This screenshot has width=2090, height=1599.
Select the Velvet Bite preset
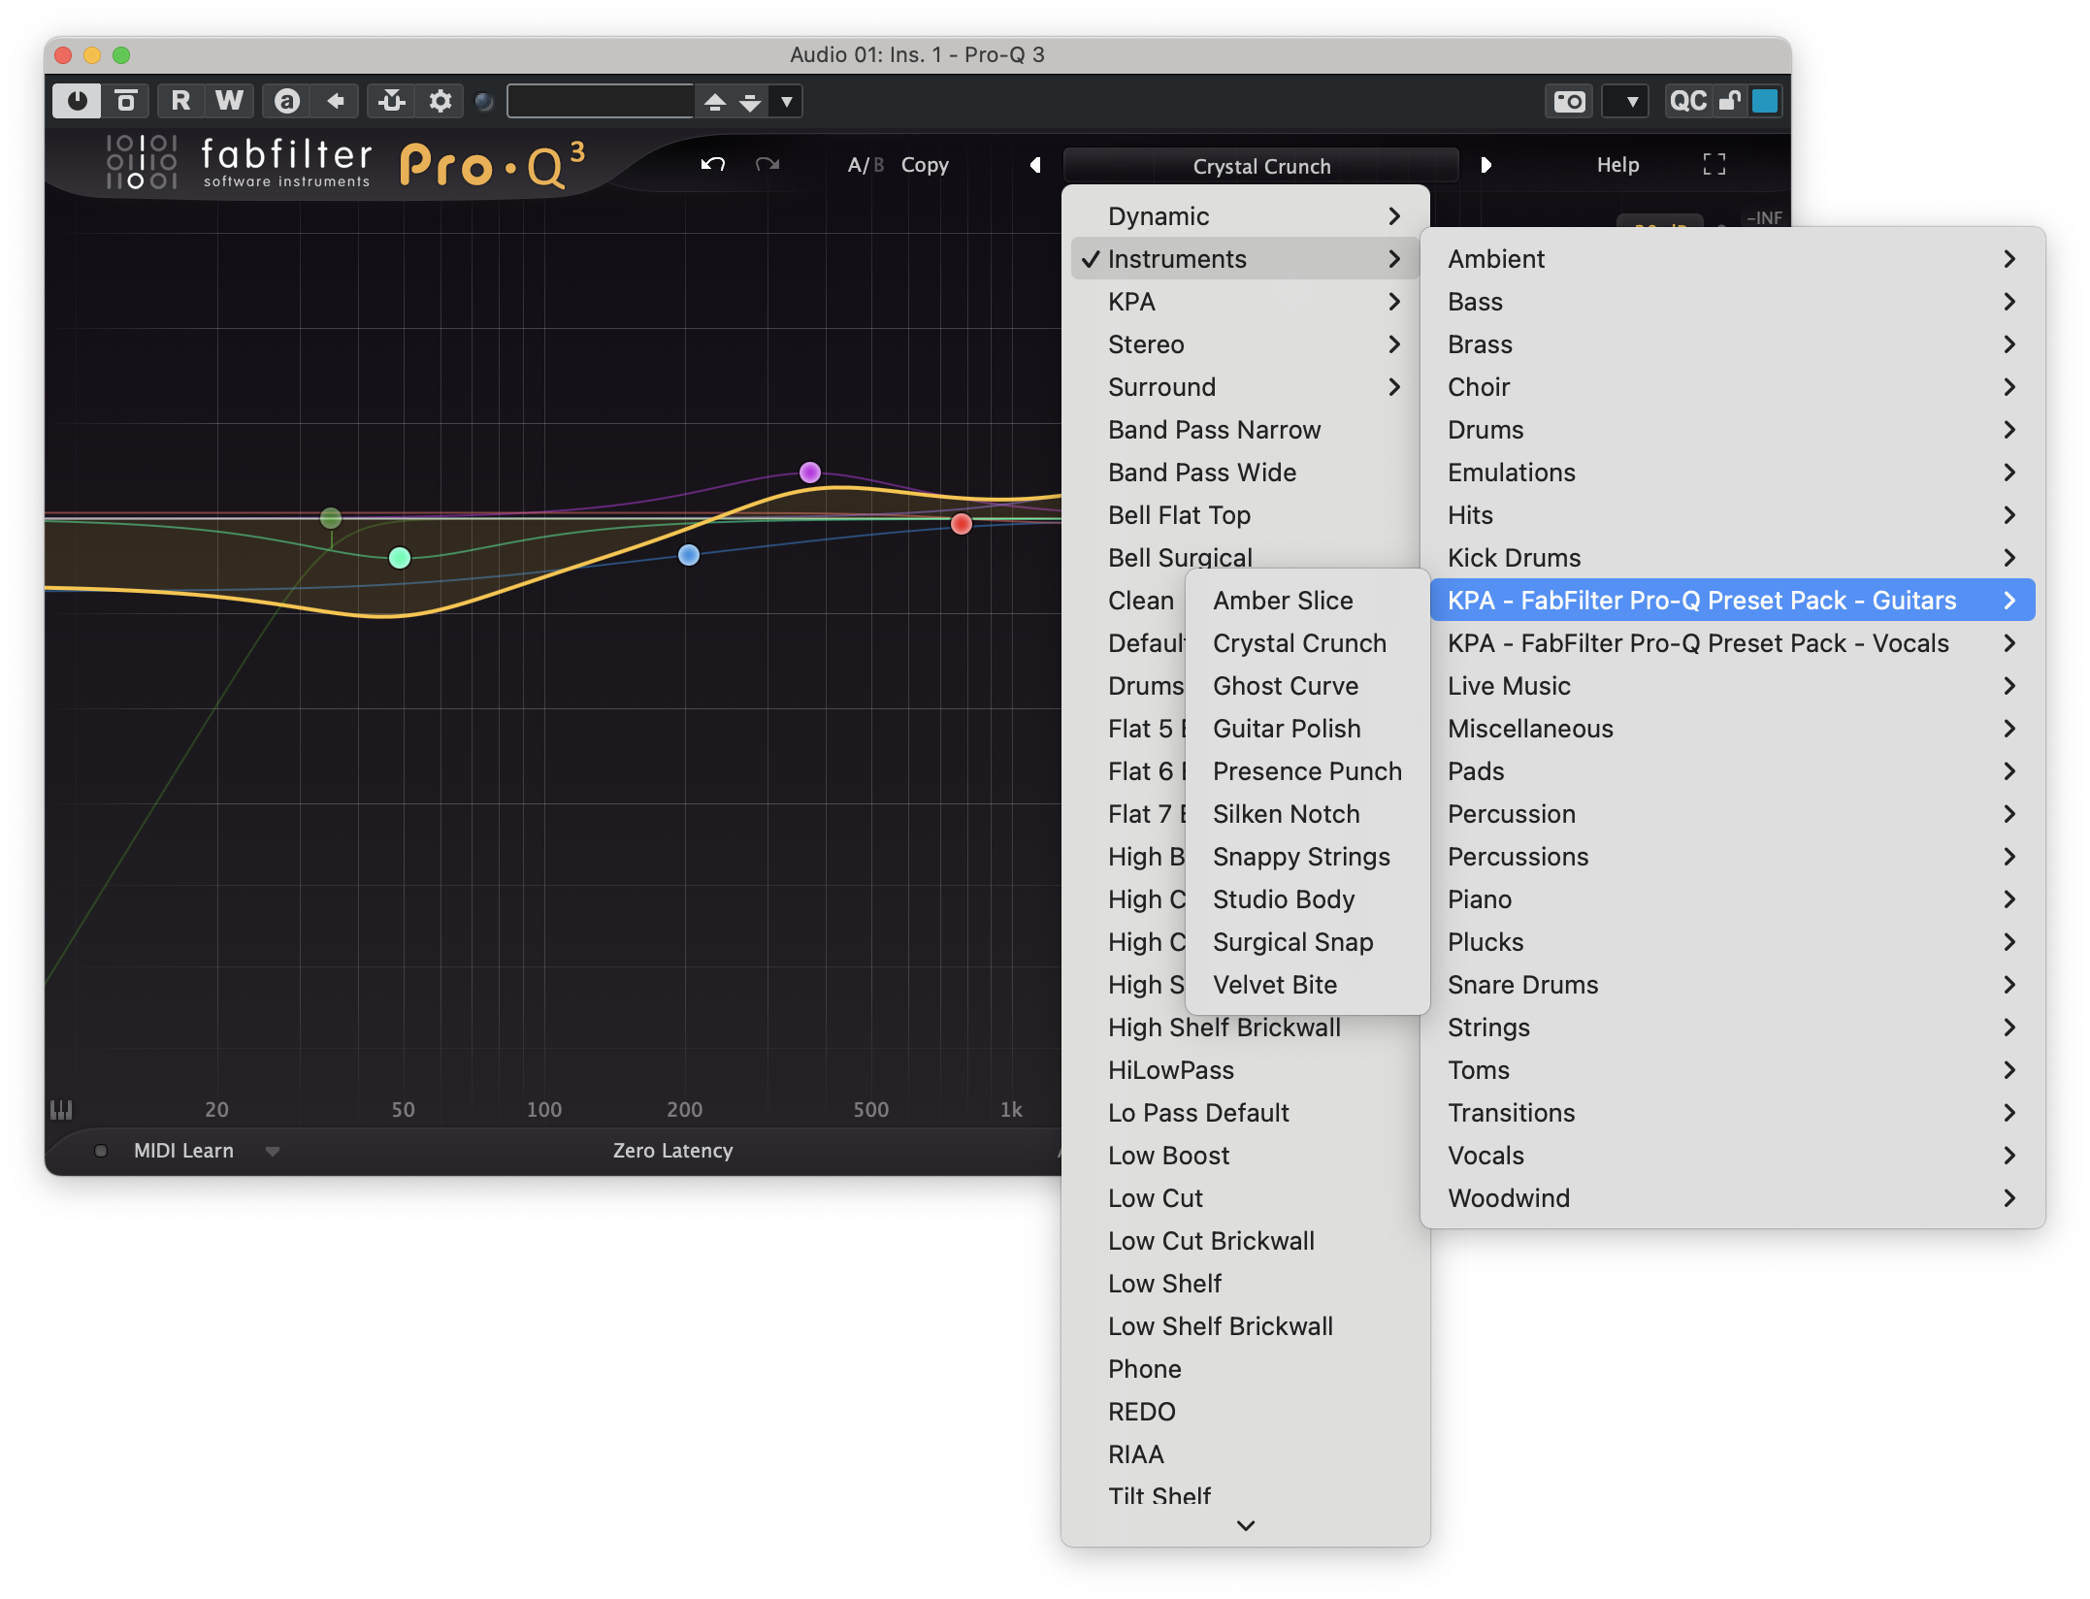(x=1274, y=984)
